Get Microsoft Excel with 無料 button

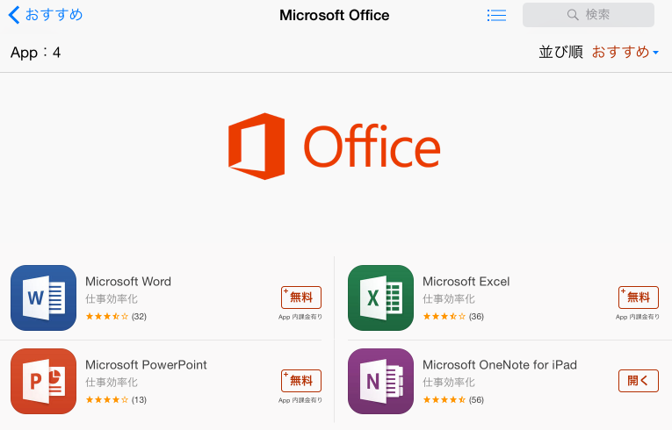[x=638, y=297]
